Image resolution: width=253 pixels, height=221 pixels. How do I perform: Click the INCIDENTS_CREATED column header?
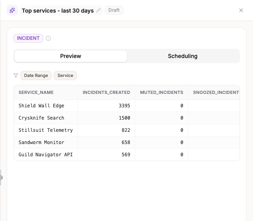tap(106, 92)
